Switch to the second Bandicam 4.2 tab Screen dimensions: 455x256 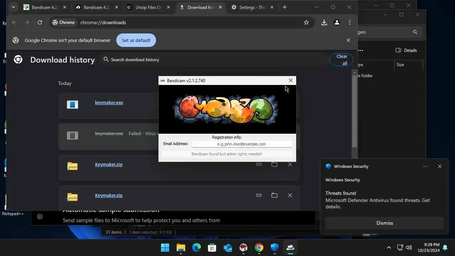[x=96, y=7]
